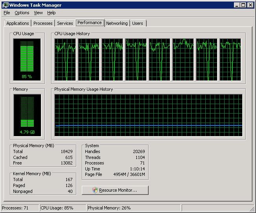Click the Windows Task Manager title text
Image resolution: width=256 pixels, height=213 pixels.
35,5
